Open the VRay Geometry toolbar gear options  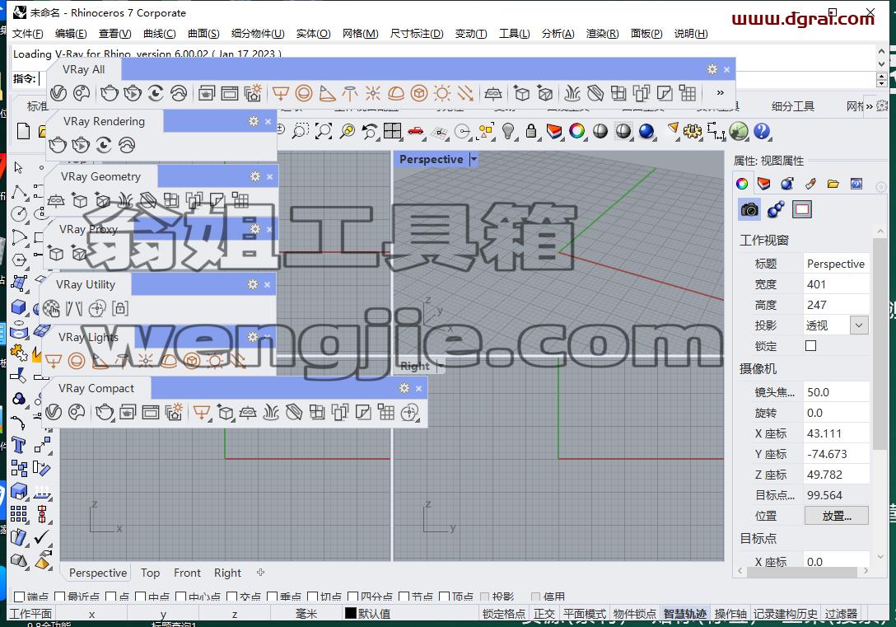pyautogui.click(x=255, y=176)
